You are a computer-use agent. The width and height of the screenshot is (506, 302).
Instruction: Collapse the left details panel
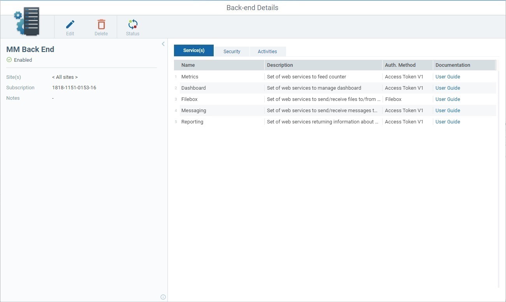point(163,43)
